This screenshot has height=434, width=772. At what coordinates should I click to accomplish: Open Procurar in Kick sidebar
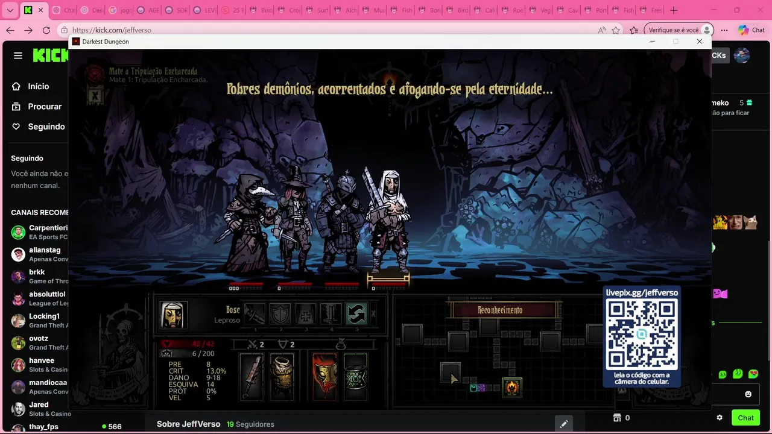[x=37, y=106]
